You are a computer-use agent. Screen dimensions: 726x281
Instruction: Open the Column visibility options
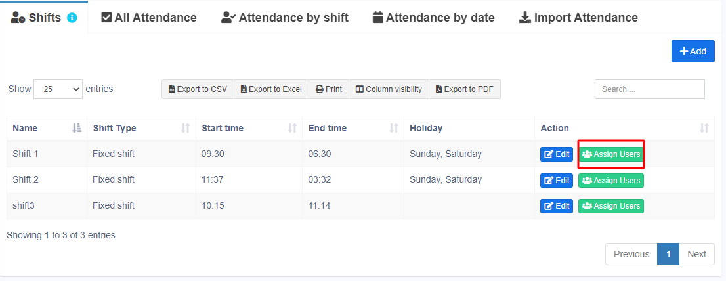pos(389,89)
